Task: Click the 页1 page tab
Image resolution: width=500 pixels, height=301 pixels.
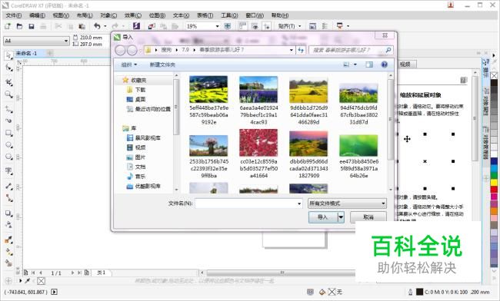Action: pos(101,273)
